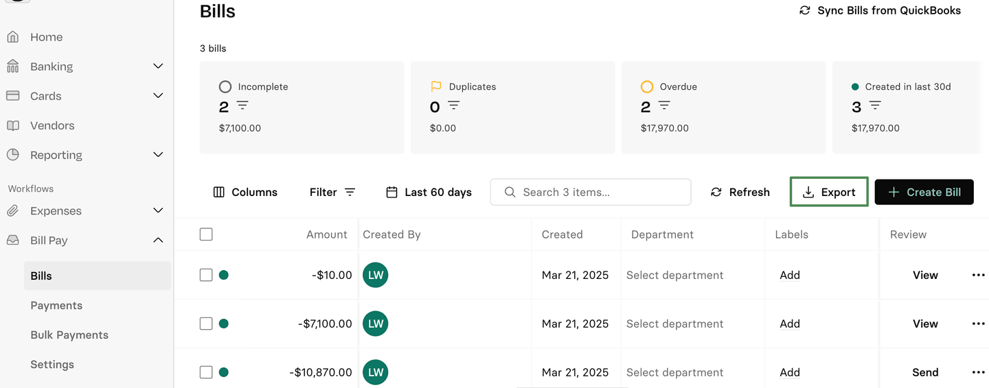Viewport: 989px width, 388px height.
Task: Open three-dot menu for -$10.00 bill
Action: point(978,276)
